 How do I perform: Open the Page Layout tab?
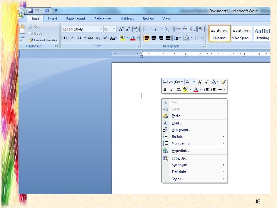click(x=76, y=18)
